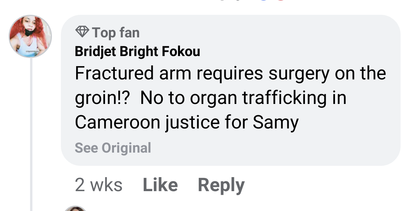This screenshot has width=408, height=211.
Task: Click the word Samy in the comment
Action: 276,122
